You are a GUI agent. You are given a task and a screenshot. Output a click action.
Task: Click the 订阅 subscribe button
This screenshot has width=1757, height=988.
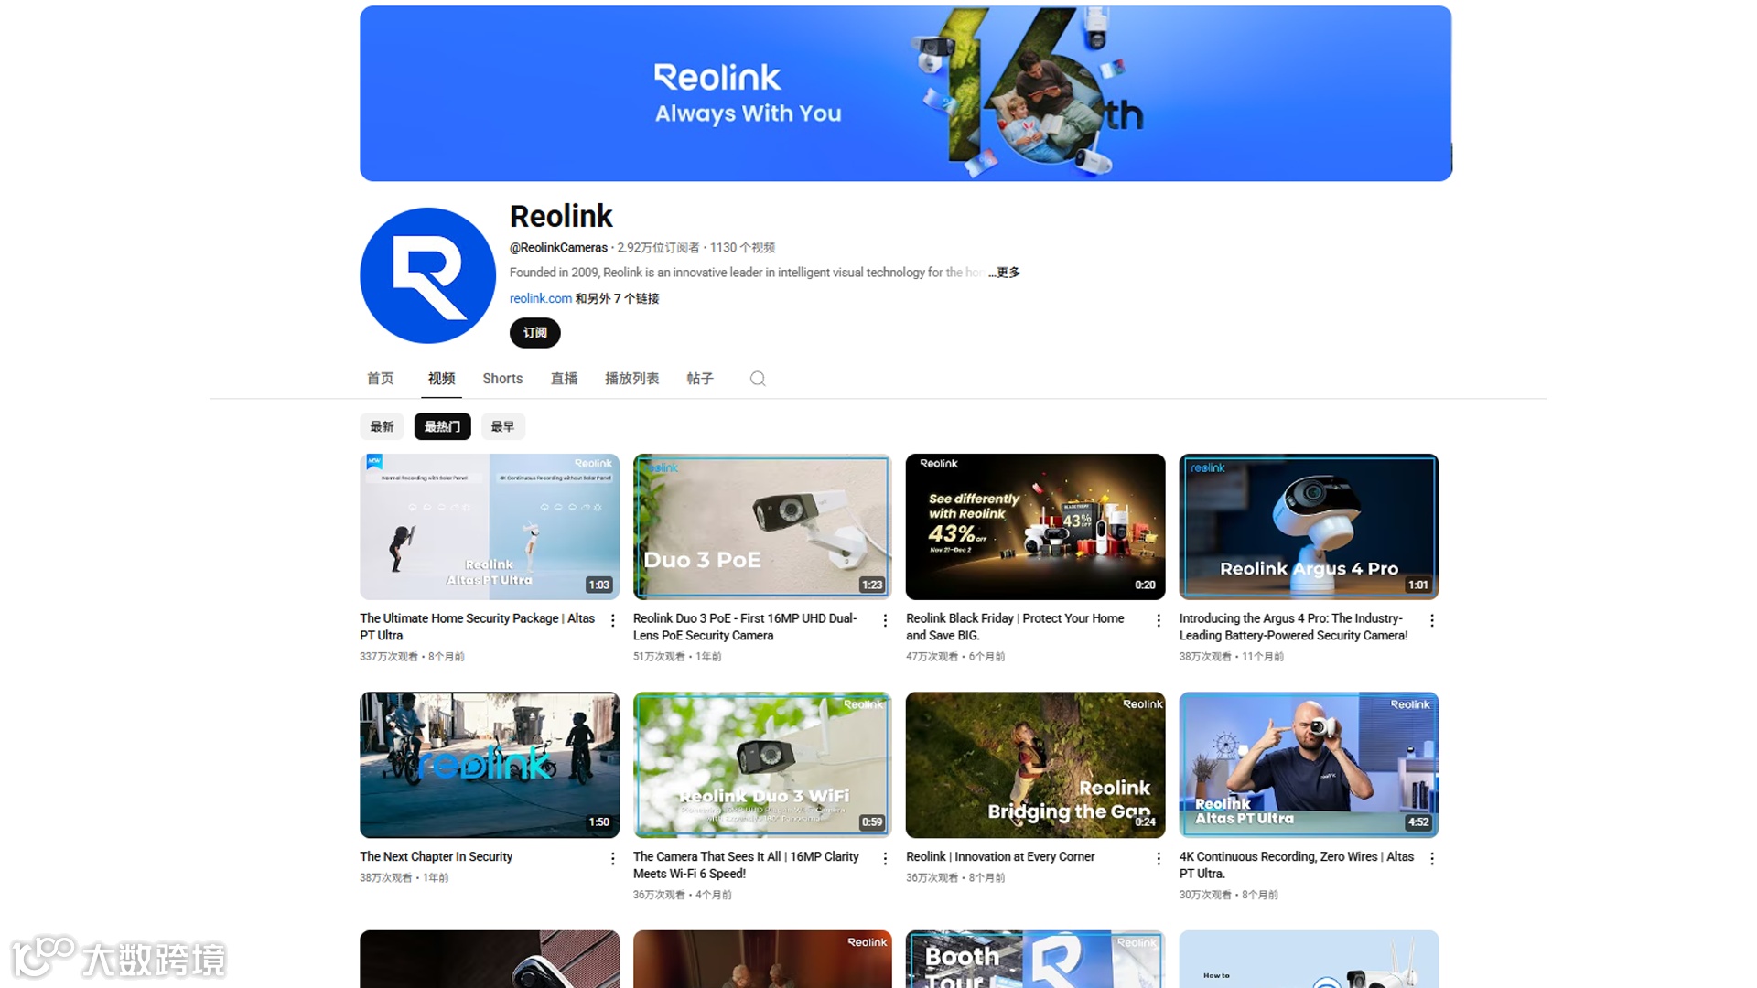(x=534, y=333)
